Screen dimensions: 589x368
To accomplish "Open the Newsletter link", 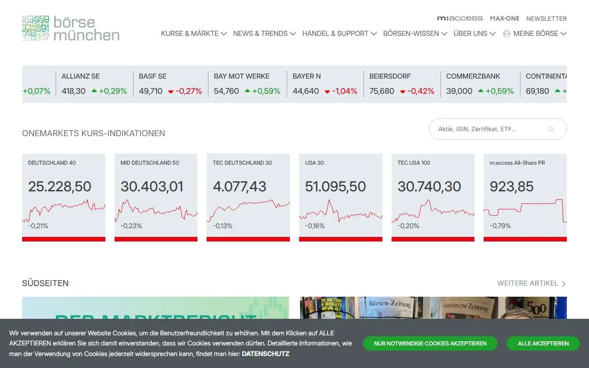I will click(547, 18).
